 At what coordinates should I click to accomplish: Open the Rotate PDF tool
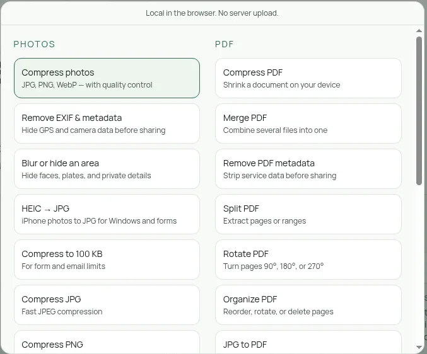click(x=308, y=260)
